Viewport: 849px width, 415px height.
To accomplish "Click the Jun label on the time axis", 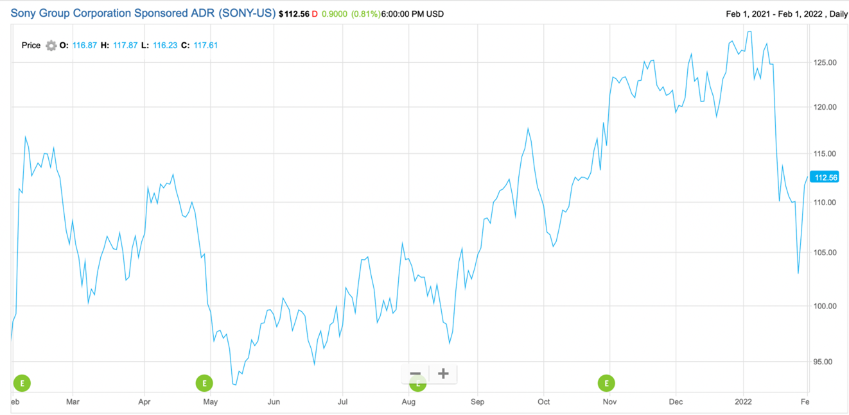I will pyautogui.click(x=274, y=402).
